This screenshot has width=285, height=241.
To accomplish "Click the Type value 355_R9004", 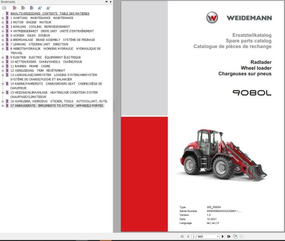I will tap(214, 207).
